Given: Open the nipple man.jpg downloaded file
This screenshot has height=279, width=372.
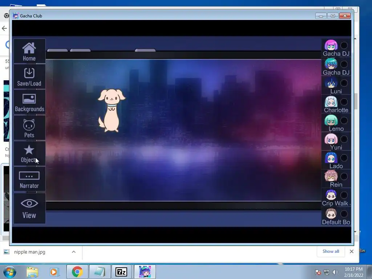Looking at the screenshot, I should coord(29,252).
